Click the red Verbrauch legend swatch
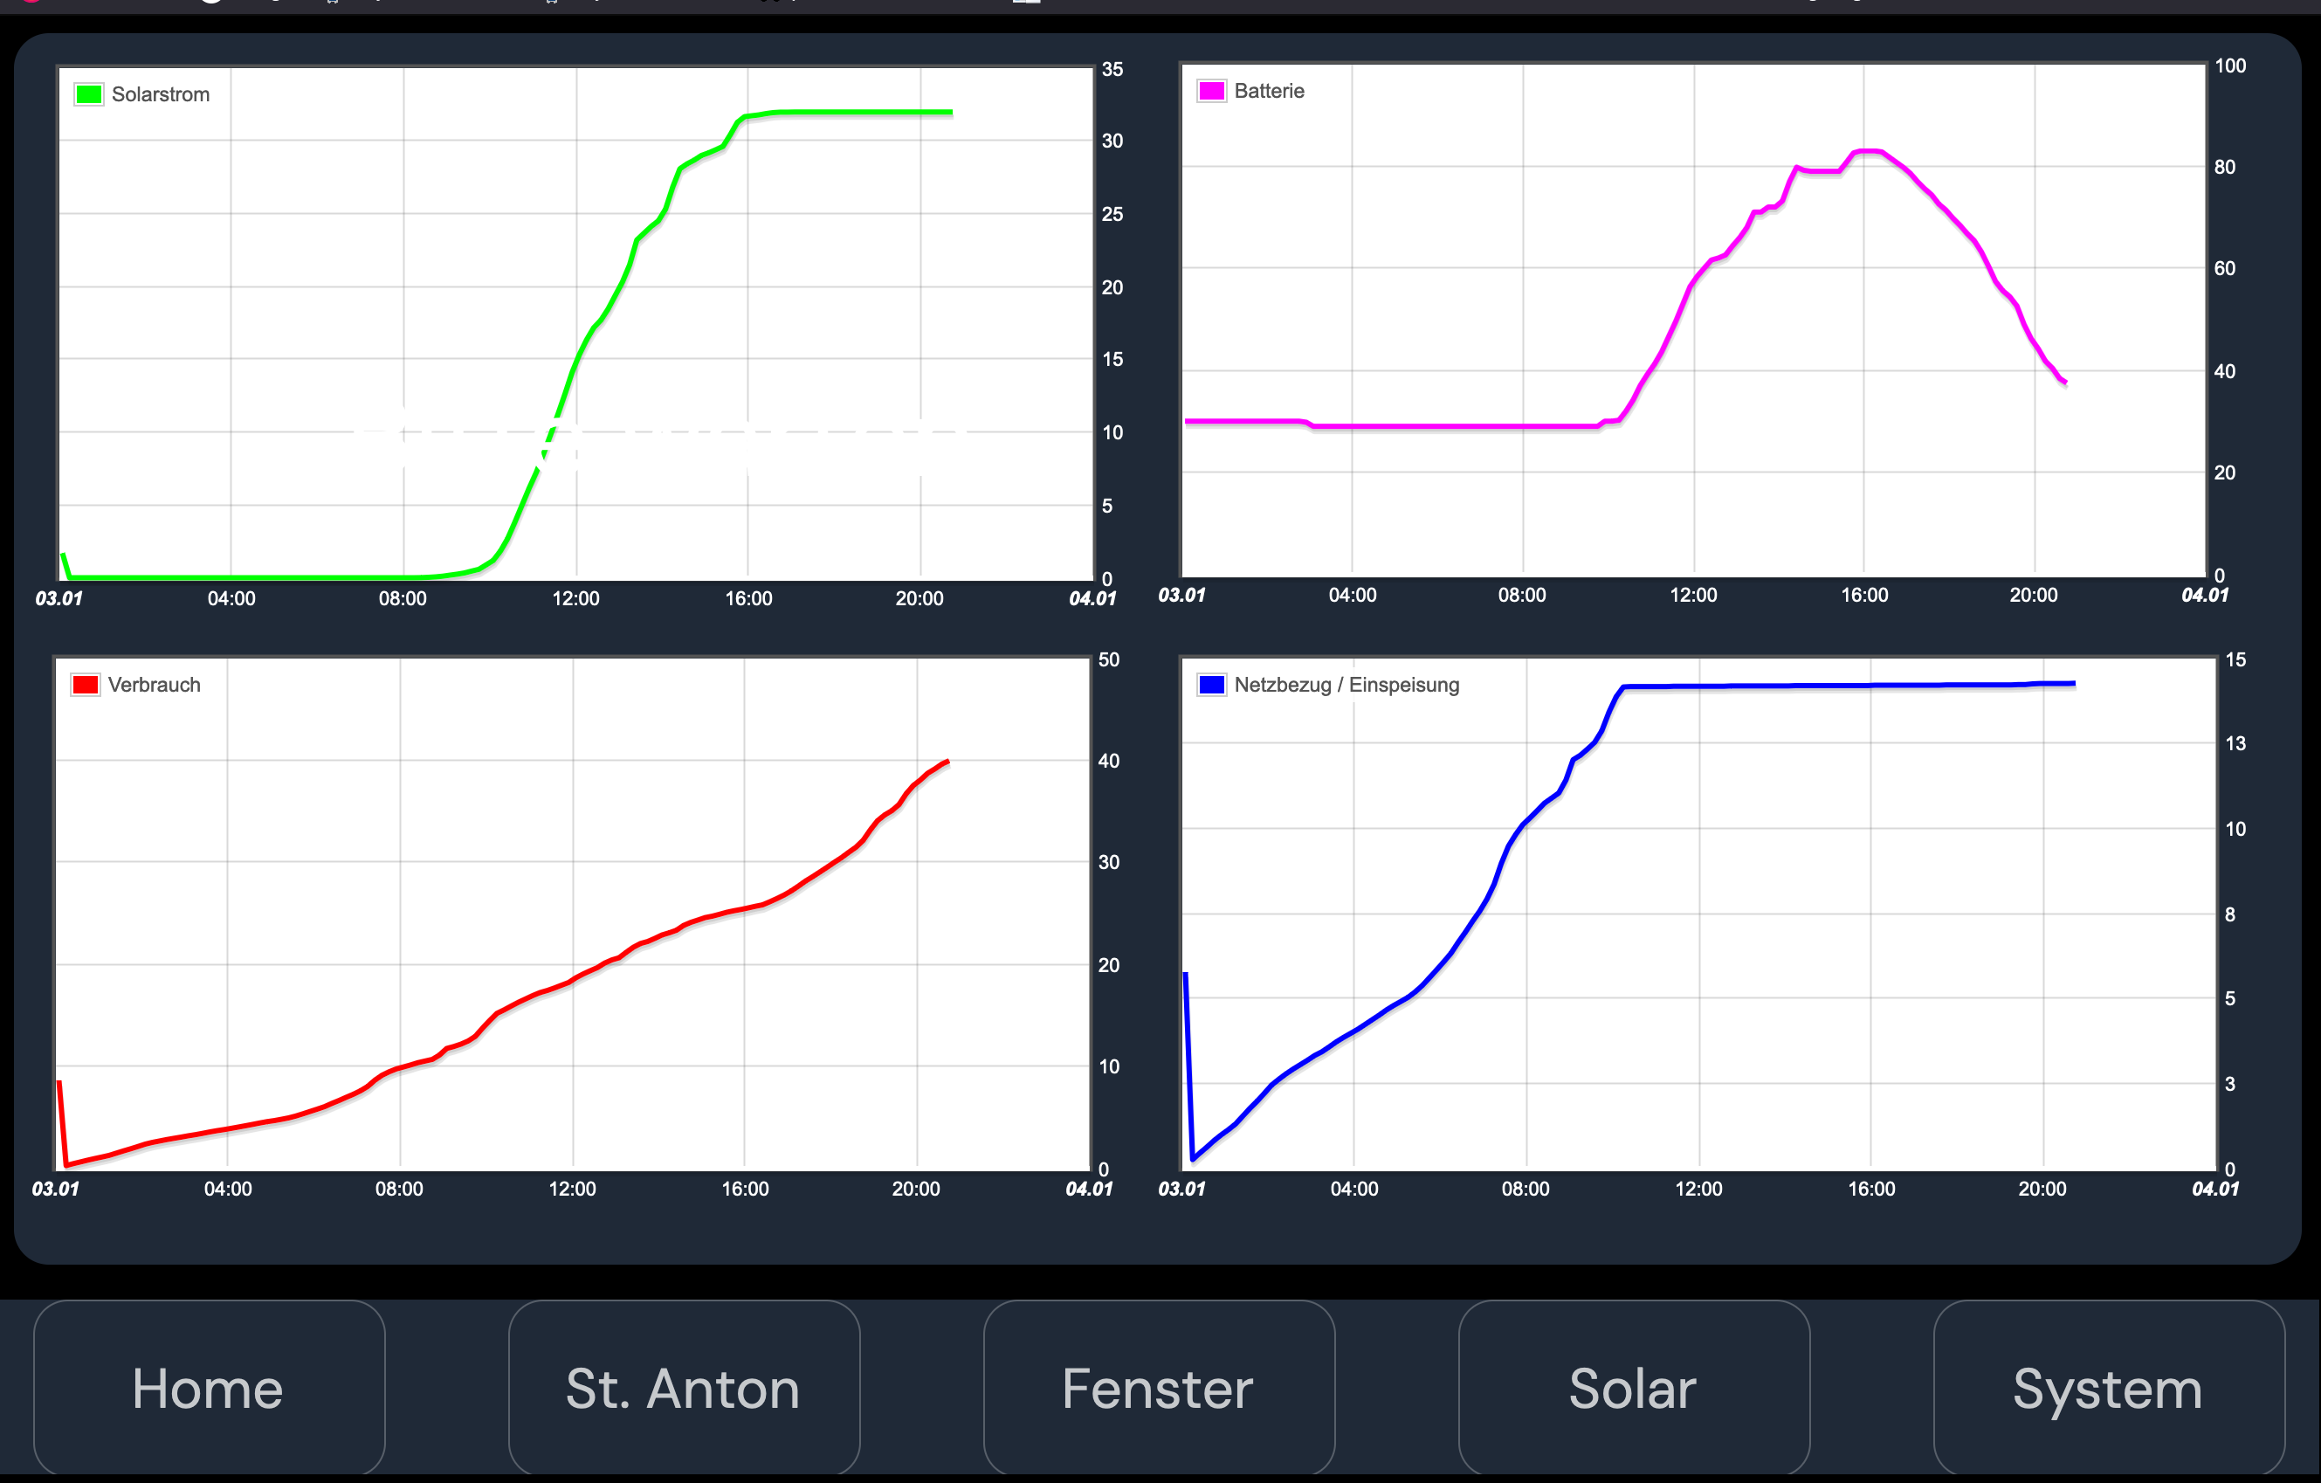Image resolution: width=2321 pixels, height=1483 pixels. click(85, 685)
